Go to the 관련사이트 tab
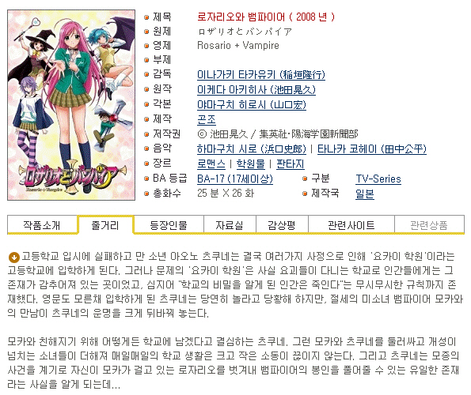 tap(351, 225)
